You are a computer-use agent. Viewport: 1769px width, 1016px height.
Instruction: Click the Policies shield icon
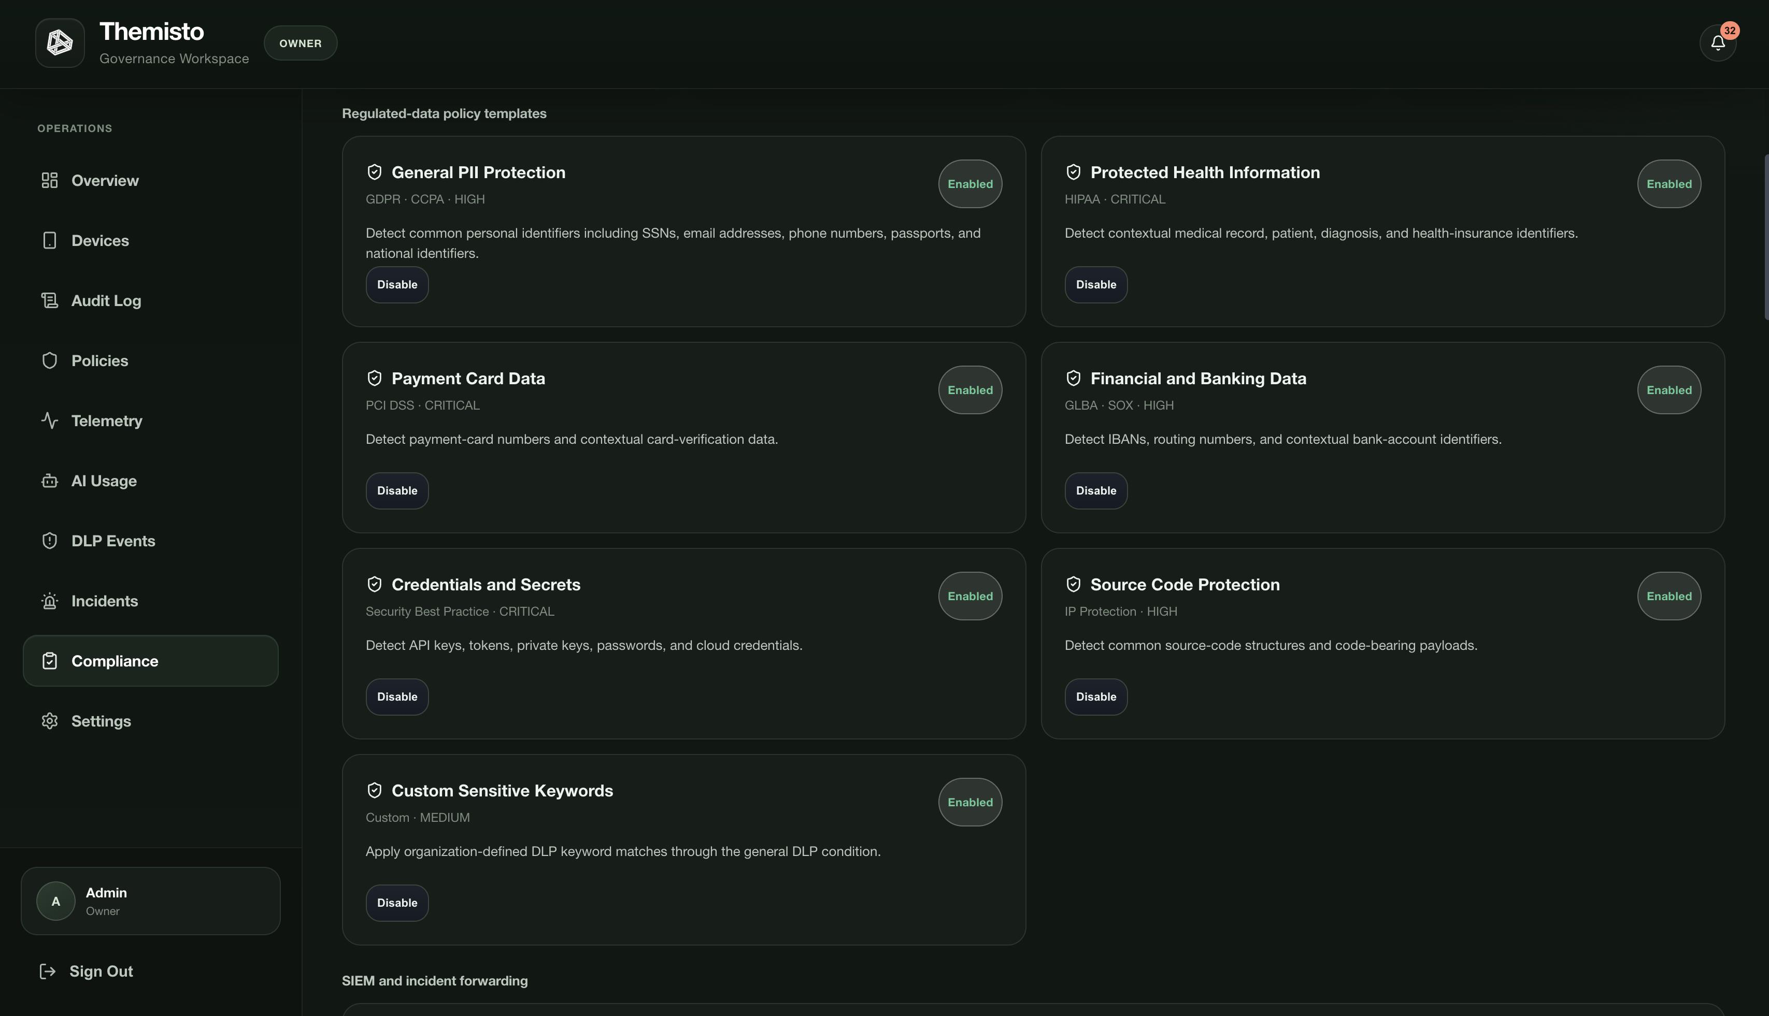[x=50, y=361]
